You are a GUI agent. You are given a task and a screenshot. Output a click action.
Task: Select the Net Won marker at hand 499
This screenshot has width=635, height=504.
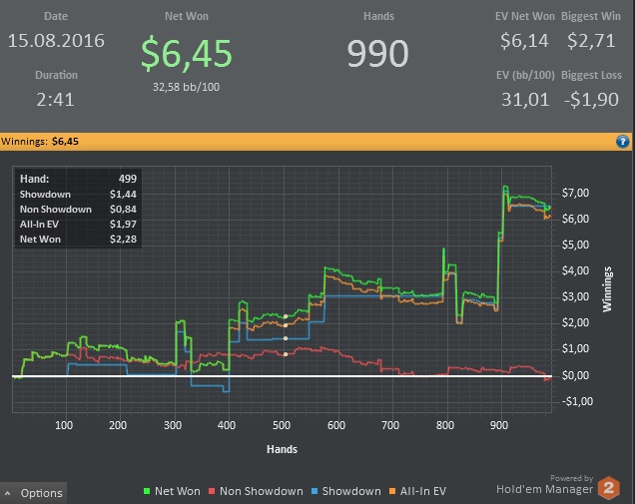coord(286,316)
